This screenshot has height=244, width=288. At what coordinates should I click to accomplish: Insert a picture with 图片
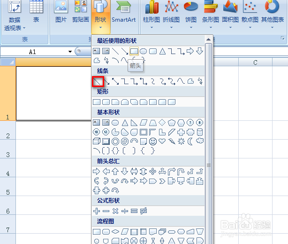tap(61, 11)
